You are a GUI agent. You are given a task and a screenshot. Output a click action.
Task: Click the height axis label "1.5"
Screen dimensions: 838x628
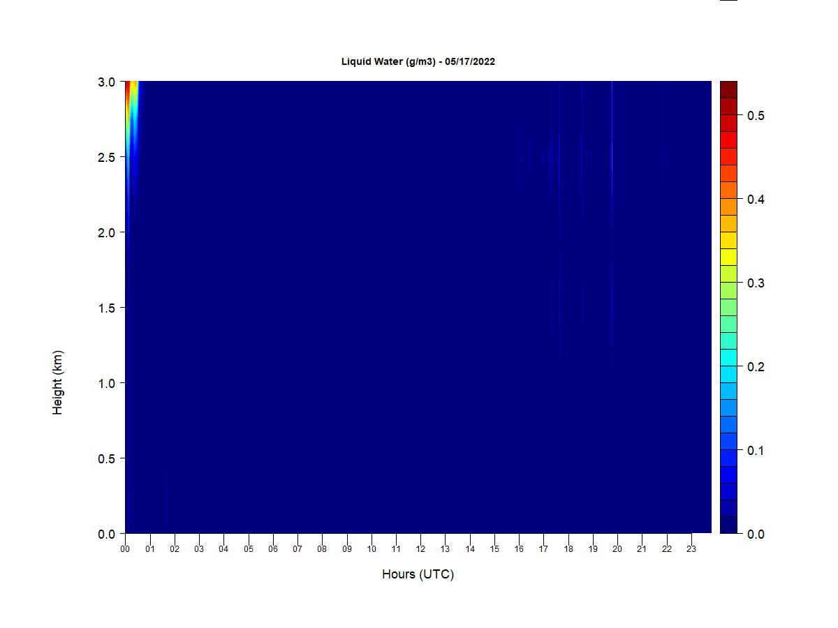pyautogui.click(x=107, y=308)
